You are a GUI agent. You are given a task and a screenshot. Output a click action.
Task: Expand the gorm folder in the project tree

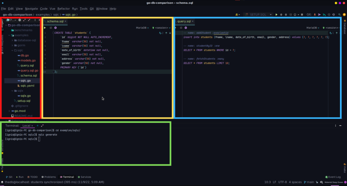coord(13,45)
